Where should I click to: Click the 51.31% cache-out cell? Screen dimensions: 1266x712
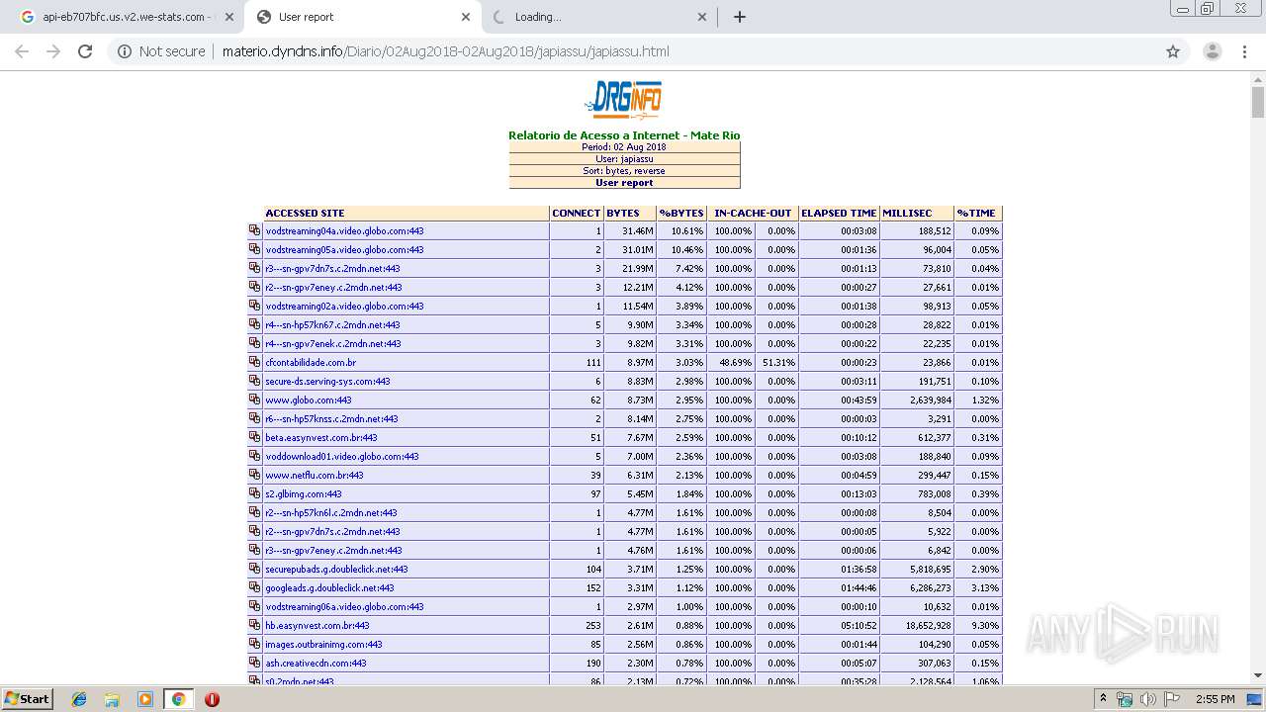point(776,362)
